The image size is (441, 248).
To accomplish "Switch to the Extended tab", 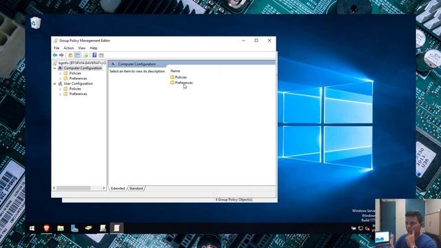I will [118, 188].
